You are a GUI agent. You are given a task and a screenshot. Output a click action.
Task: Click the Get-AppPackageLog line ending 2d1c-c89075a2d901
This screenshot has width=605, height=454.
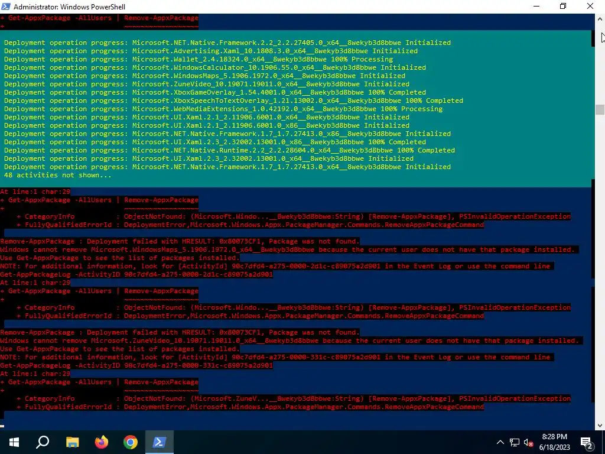pyautogui.click(x=136, y=274)
